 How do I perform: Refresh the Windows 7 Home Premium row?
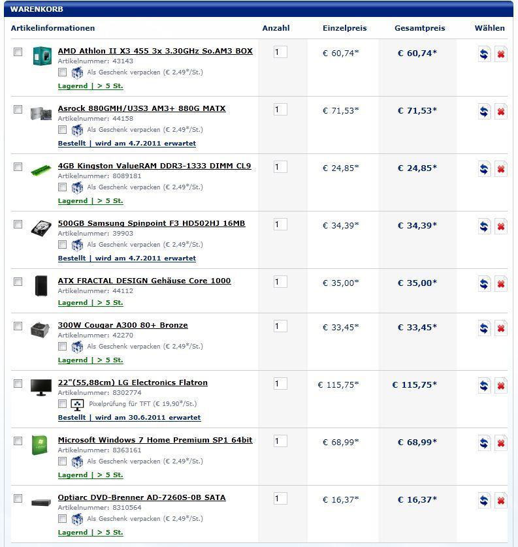coord(484,443)
